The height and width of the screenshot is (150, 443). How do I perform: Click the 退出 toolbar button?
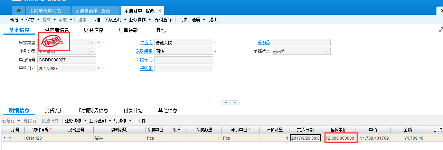click(x=214, y=20)
